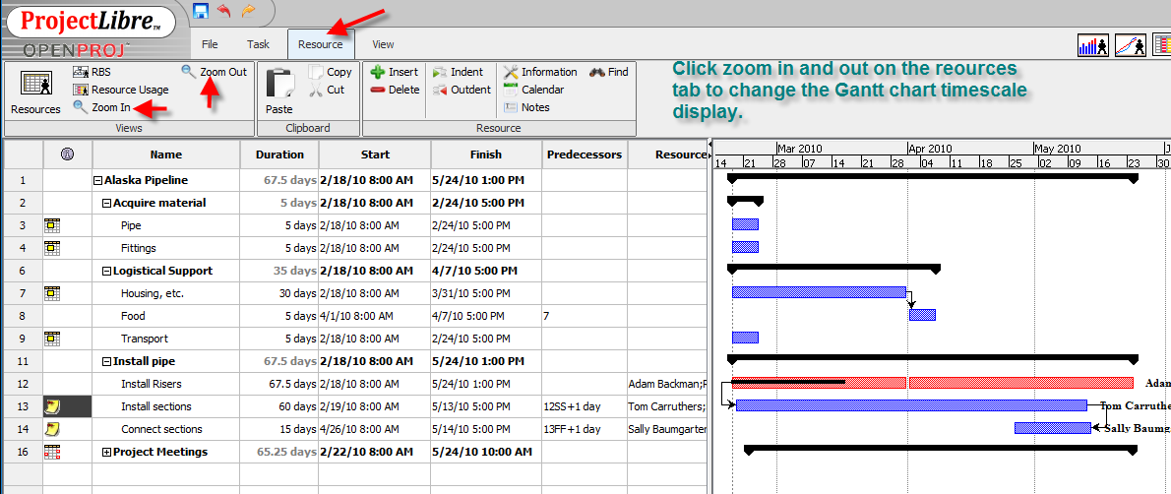Select the Resource ribbon tab
Screen dimensions: 1171x494
tap(321, 44)
